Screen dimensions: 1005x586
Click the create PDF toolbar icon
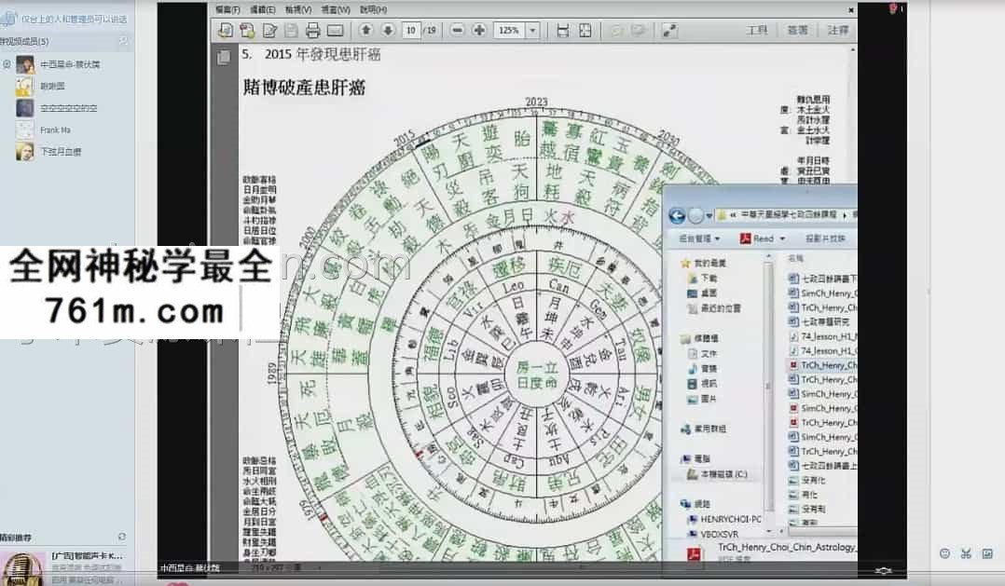tap(247, 30)
